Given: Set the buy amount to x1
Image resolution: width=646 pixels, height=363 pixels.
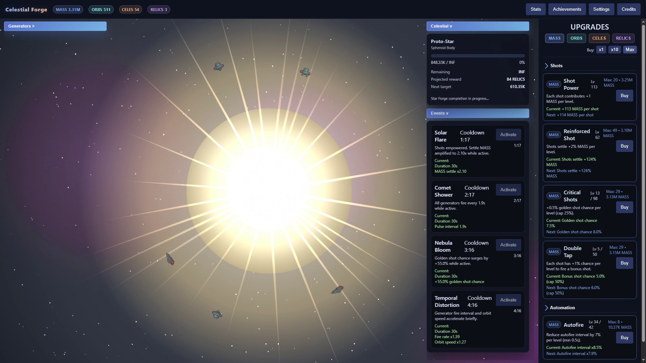Looking at the screenshot, I should point(601,49).
